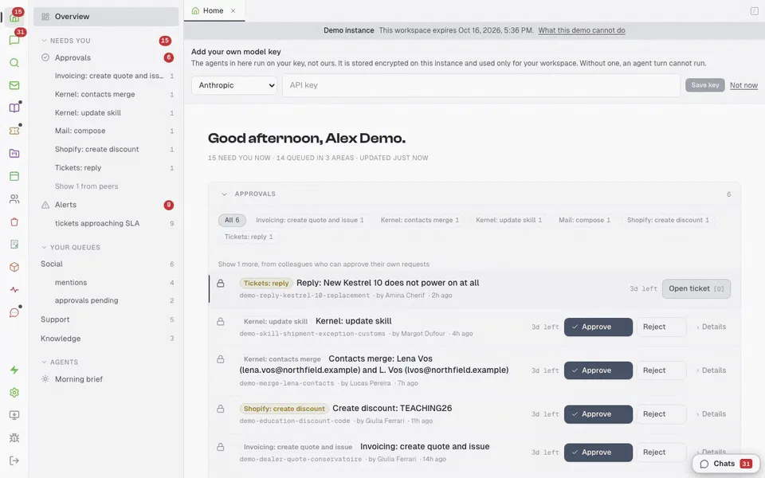
Task: Expand Details for Contacts merge: Lena Vos
Action: coord(712,370)
